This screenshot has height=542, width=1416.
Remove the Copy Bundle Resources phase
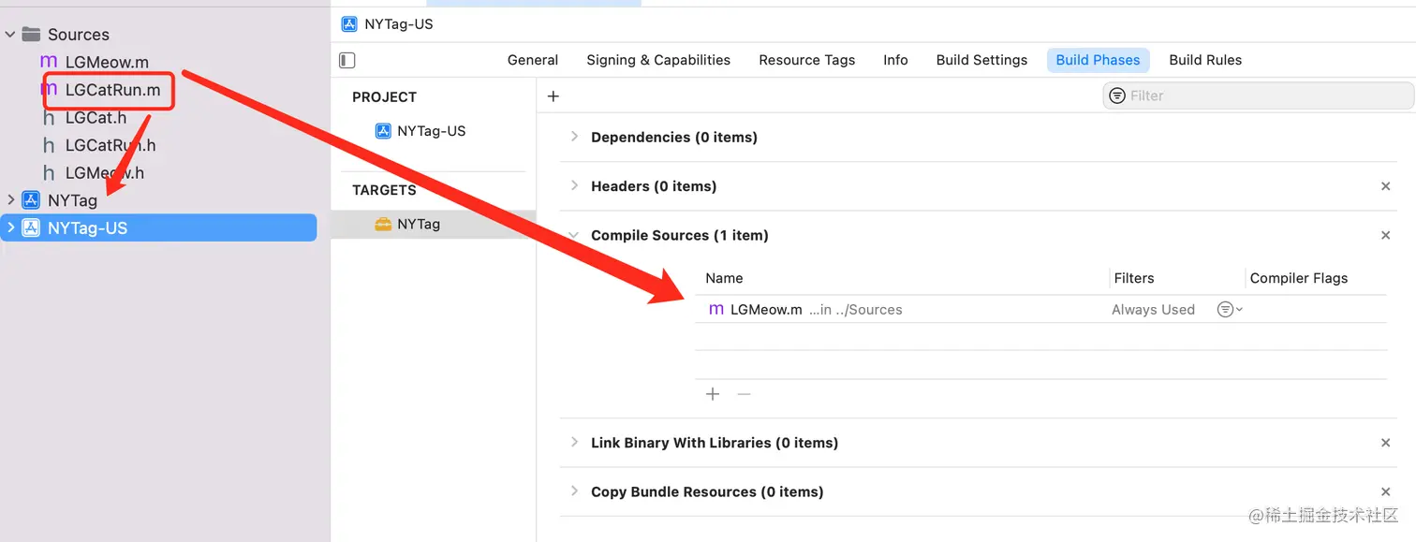pos(1385,492)
